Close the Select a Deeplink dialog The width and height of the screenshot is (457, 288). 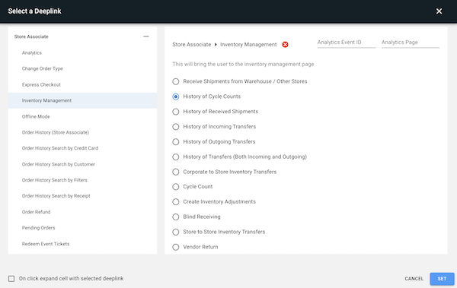[x=439, y=11]
